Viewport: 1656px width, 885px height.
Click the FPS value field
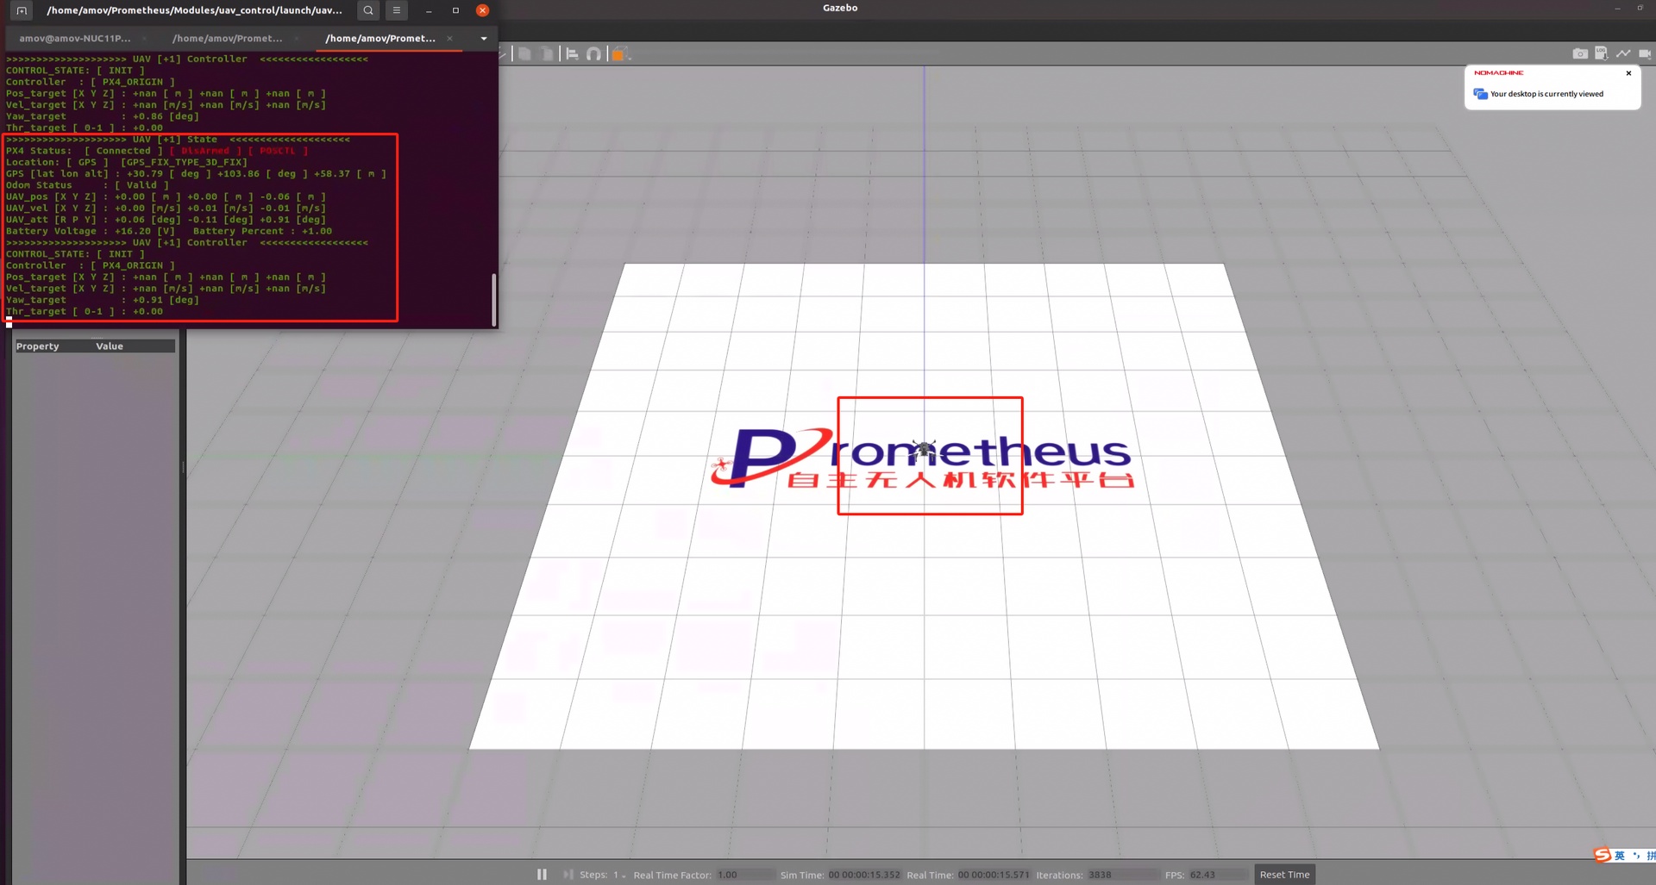[x=1218, y=875]
